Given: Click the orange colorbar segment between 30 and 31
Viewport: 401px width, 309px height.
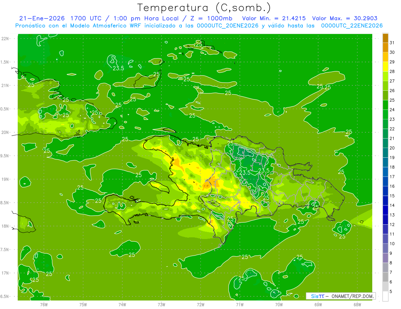Looking at the screenshot, I should click(385, 48).
